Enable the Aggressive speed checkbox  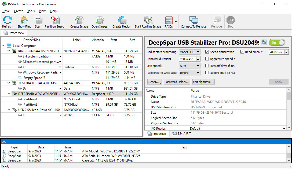point(207,59)
